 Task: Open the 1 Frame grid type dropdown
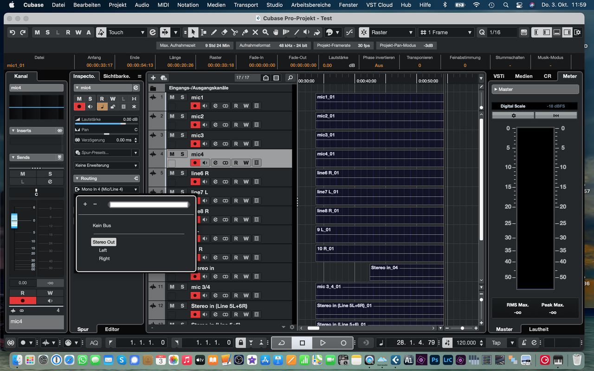click(445, 32)
